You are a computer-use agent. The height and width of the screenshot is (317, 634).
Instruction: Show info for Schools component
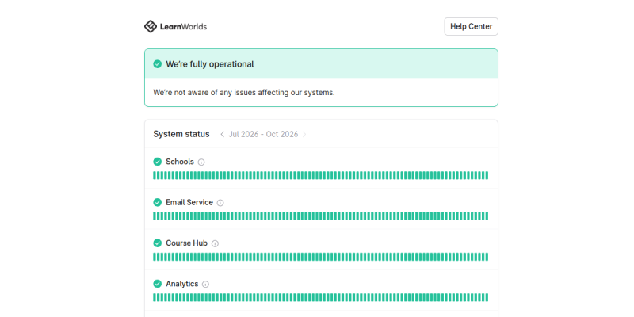tap(201, 162)
